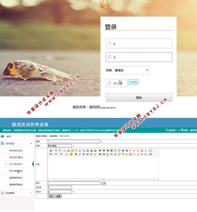197x212 pixels.
Task: Open the editor about help icon
Action: pyautogui.click(x=150, y=154)
